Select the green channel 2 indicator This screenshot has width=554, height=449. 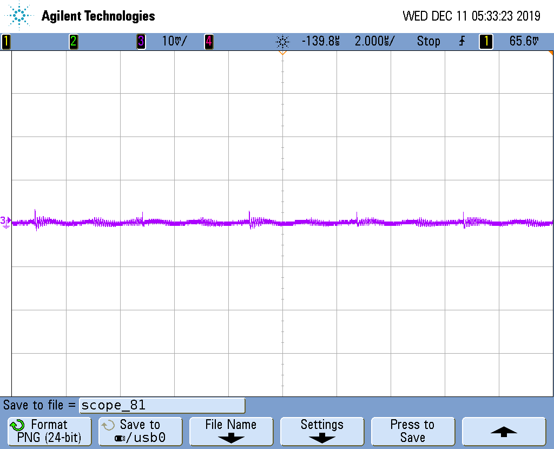(74, 41)
